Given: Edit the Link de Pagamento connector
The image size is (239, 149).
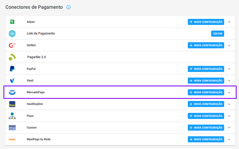Looking at the screenshot, I should (218, 33).
